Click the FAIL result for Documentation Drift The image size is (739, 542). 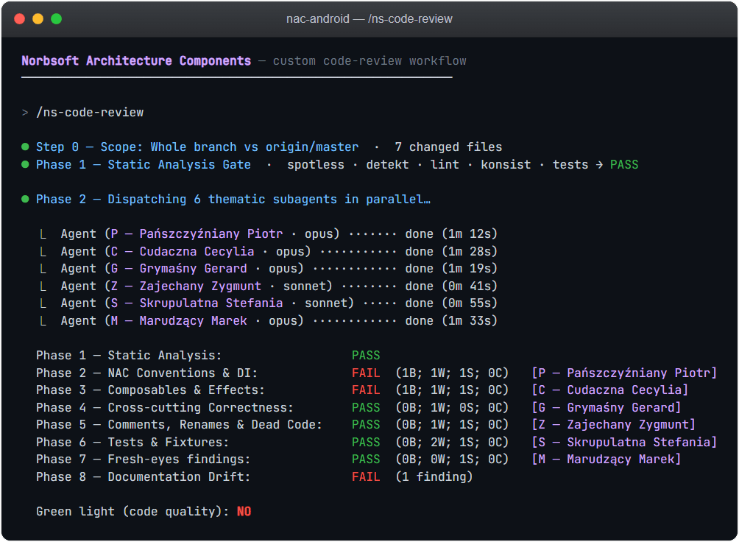[366, 477]
